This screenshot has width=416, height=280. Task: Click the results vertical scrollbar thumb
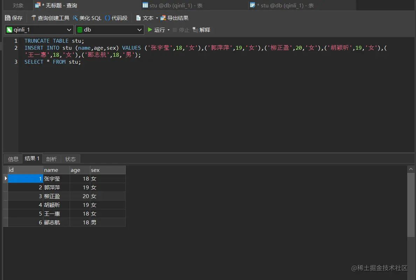411,205
